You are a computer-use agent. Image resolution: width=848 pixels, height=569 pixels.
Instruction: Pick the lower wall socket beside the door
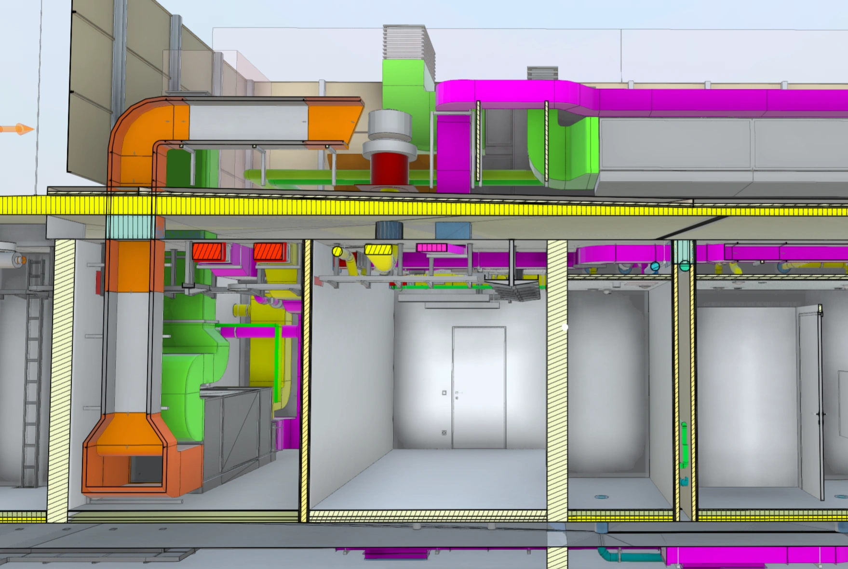click(444, 433)
